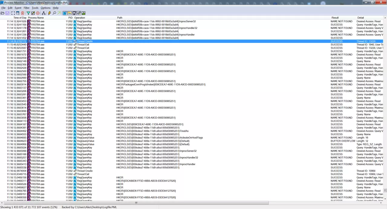Toggle Show Network Activity
This screenshot has width=387, height=209.
pos(74,13)
